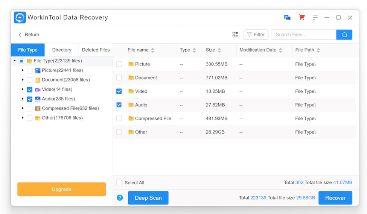Image resolution: width=367 pixels, height=214 pixels.
Task: Click the 330.55MB size cell
Action: (216, 64)
